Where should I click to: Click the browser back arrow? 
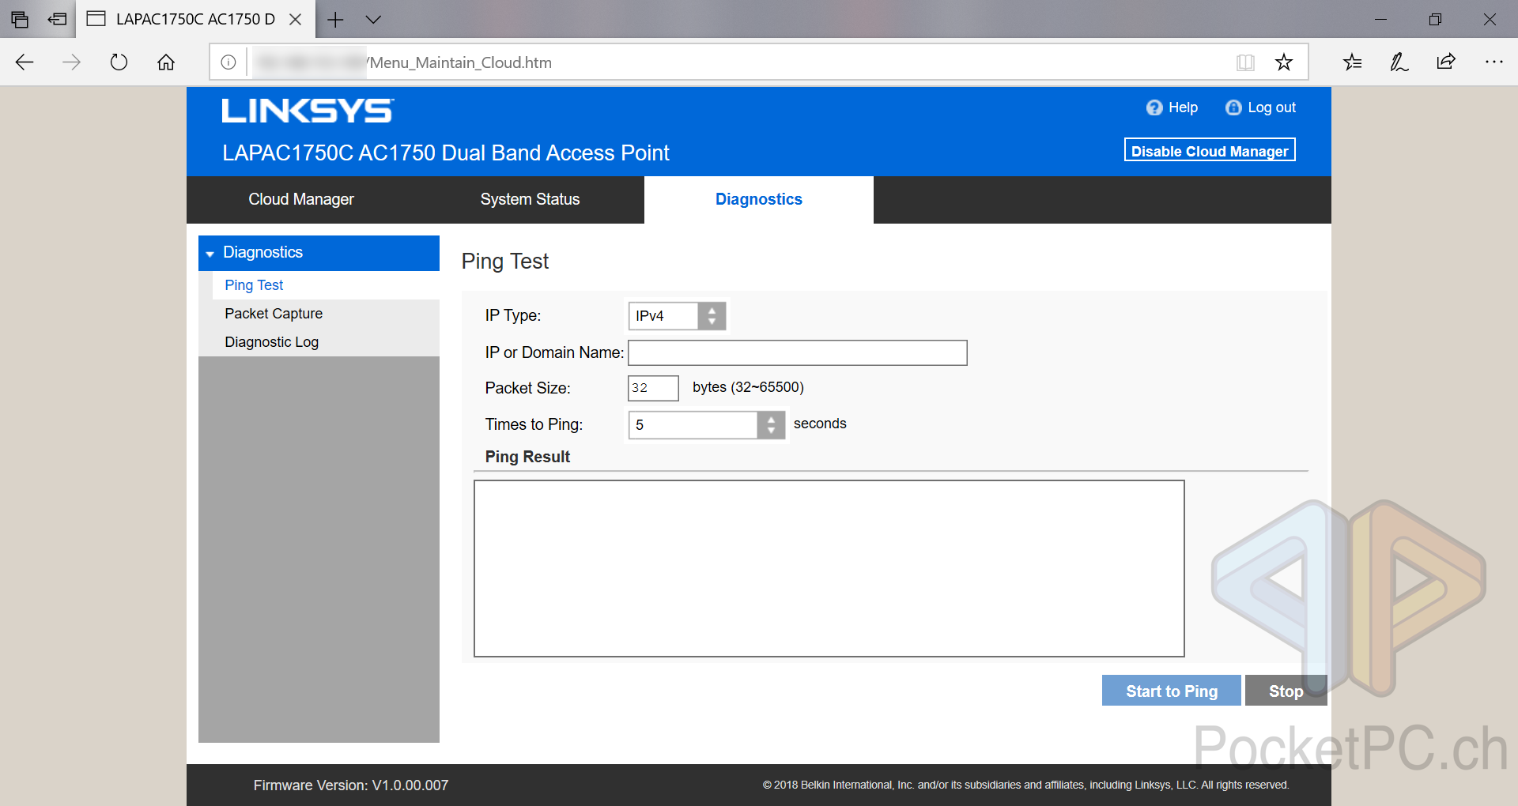25,62
